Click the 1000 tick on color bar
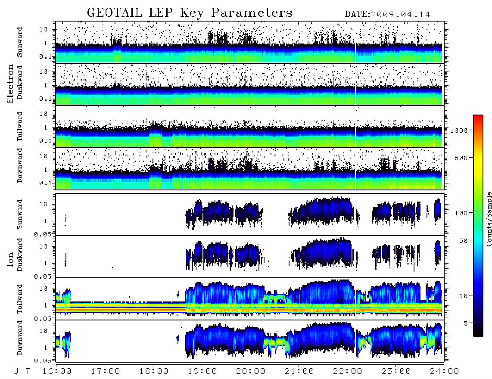This screenshot has height=379, width=492. point(459,130)
